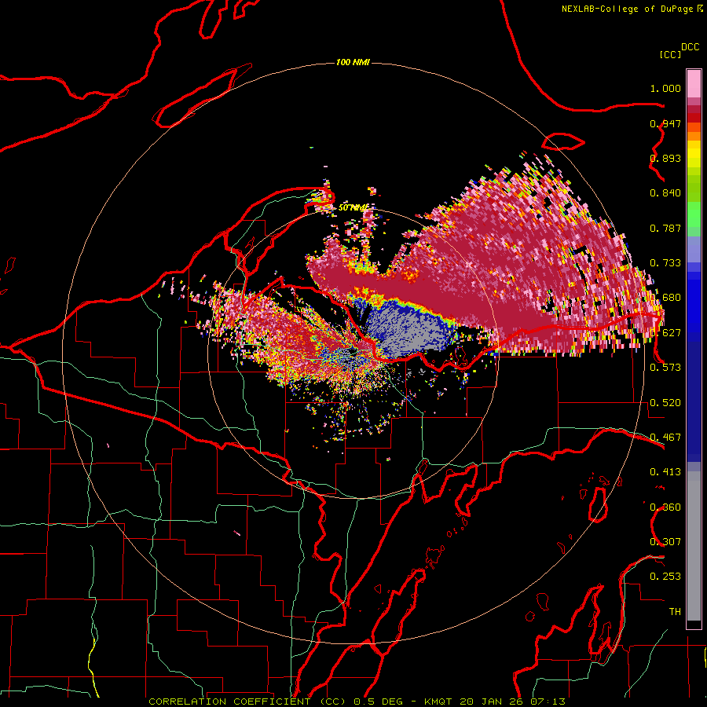This screenshot has height=707, width=707.
Task: Click the 0.787 color scale value
Action: pos(665,228)
